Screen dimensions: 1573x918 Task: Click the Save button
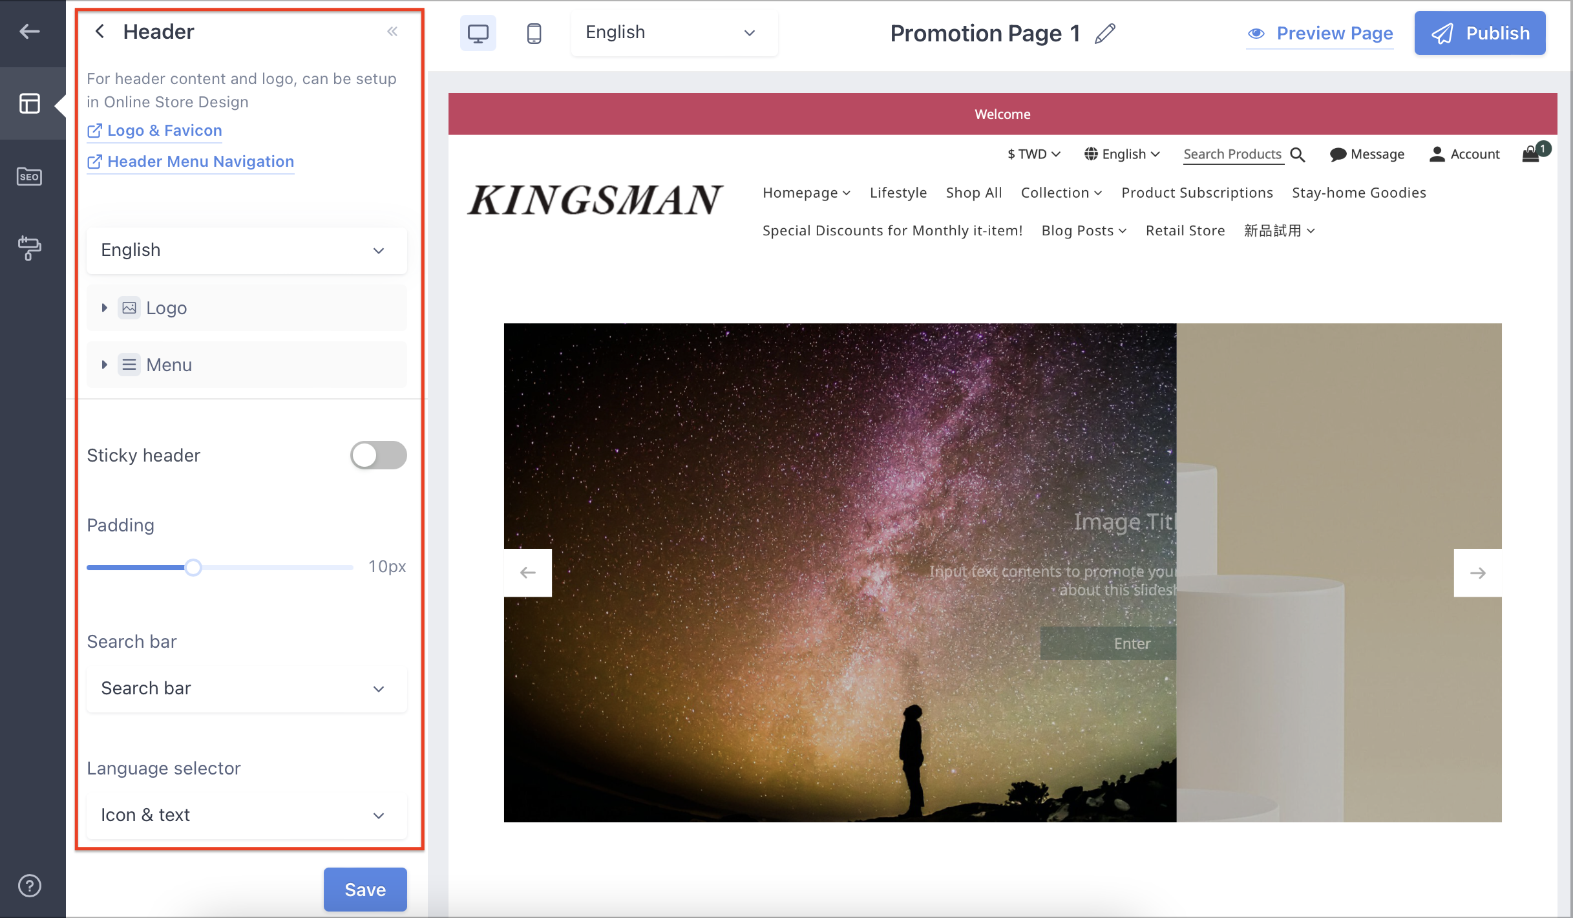[365, 890]
